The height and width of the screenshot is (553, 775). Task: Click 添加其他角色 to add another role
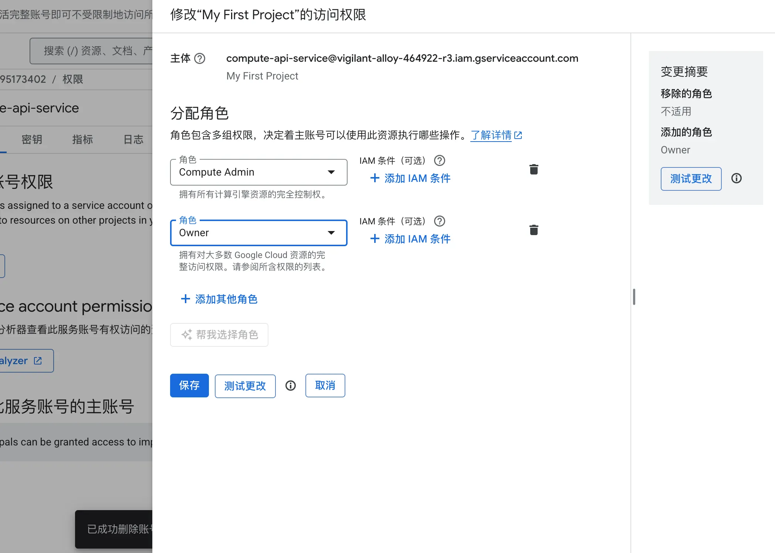[x=219, y=299]
